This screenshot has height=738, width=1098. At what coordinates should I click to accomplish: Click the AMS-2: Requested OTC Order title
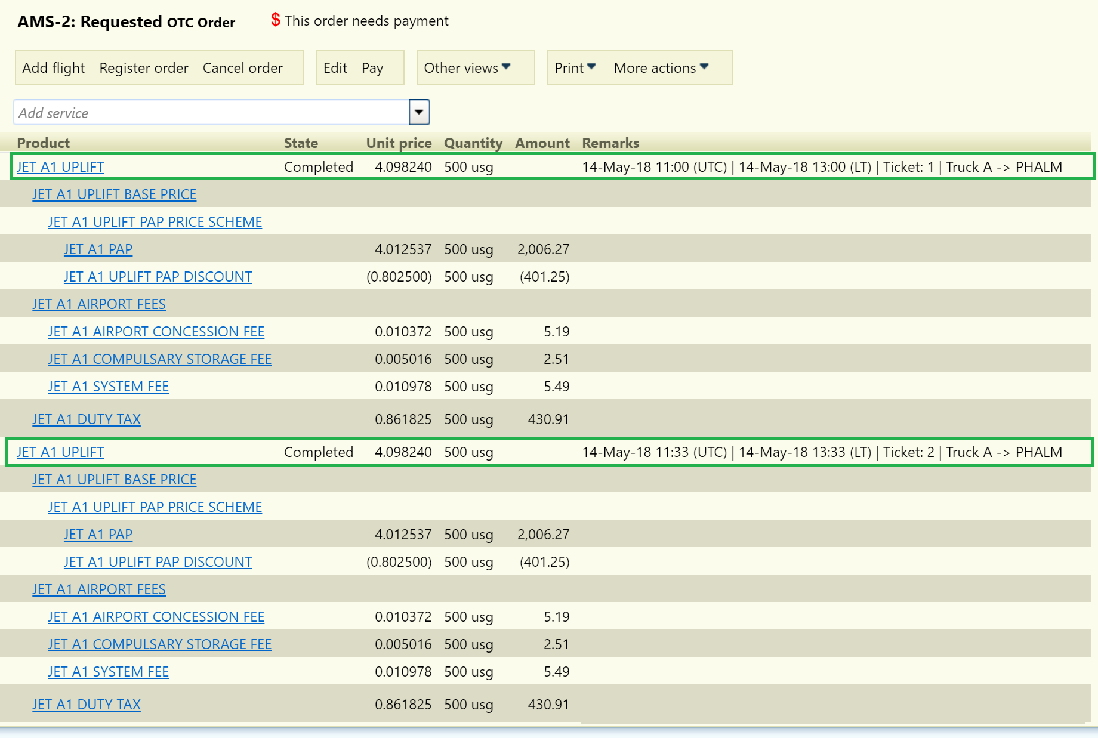click(126, 22)
